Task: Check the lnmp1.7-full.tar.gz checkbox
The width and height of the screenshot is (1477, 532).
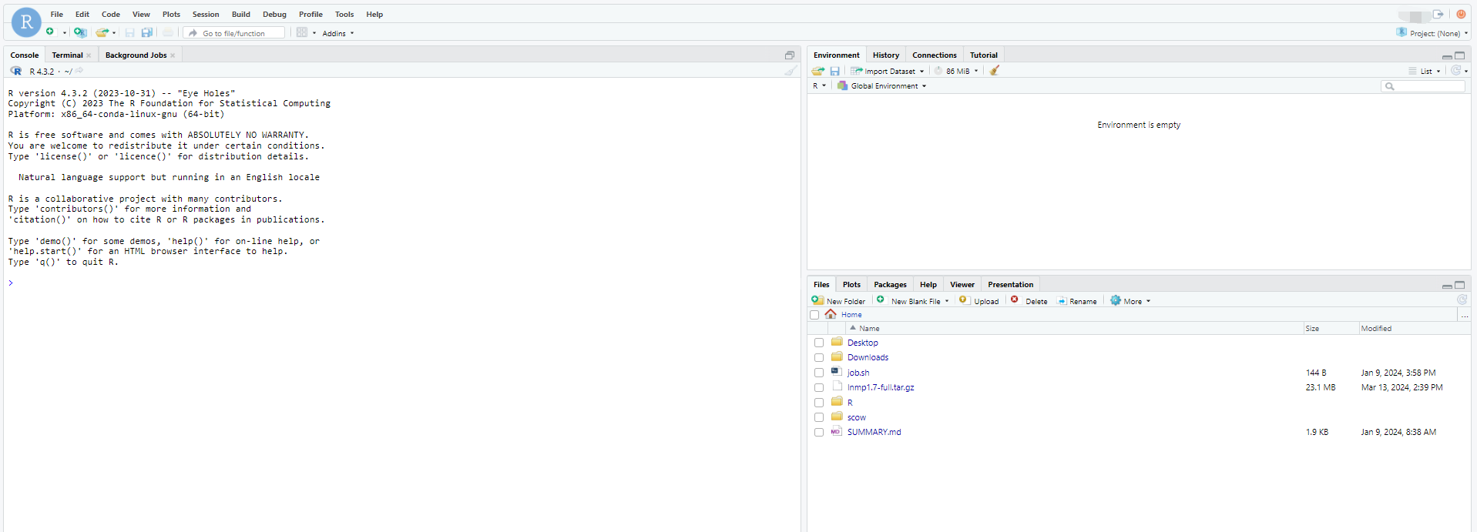Action: 819,387
